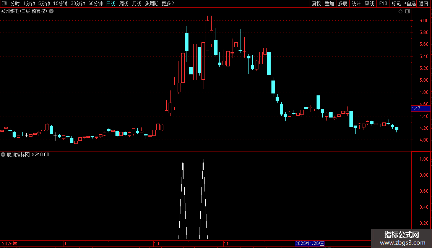Viewport: 432px width, 248px height.
Task: Activate the 画线 drawing tool
Action: pyautogui.click(x=369, y=3)
